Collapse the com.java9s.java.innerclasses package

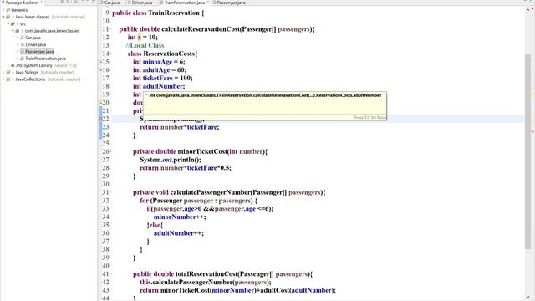tap(13, 31)
